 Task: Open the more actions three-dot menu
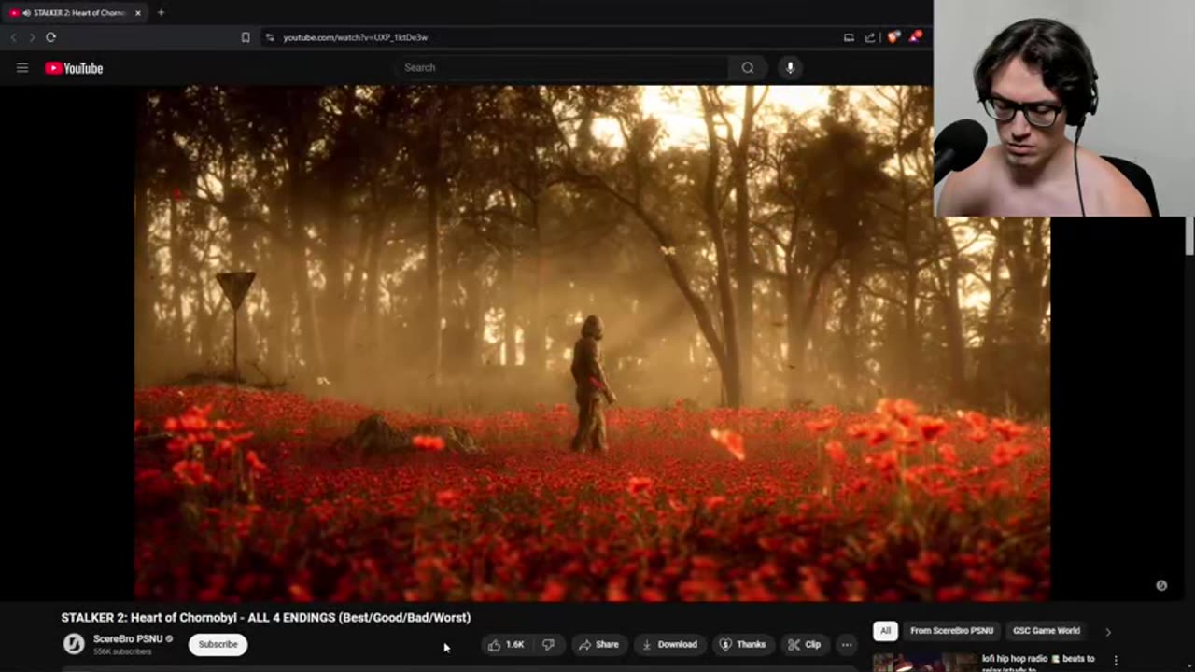[847, 644]
